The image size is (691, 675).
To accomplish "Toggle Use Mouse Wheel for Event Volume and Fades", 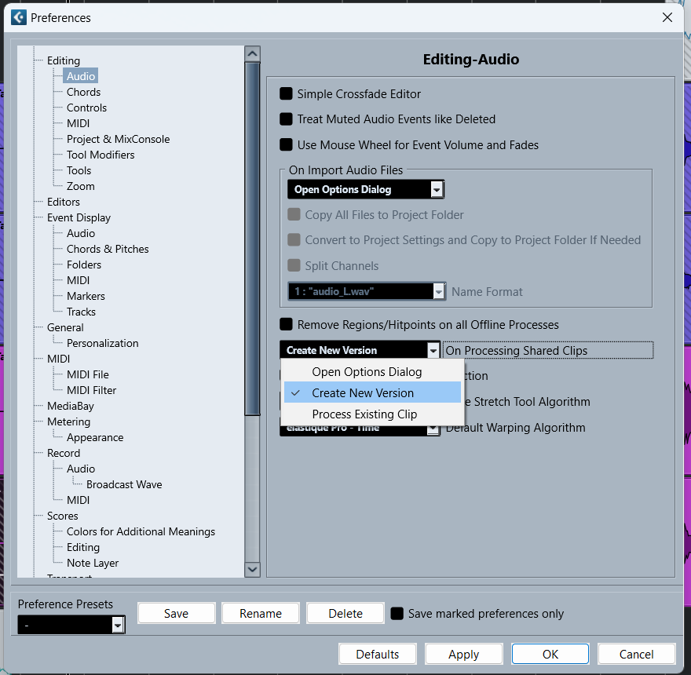I will click(286, 144).
